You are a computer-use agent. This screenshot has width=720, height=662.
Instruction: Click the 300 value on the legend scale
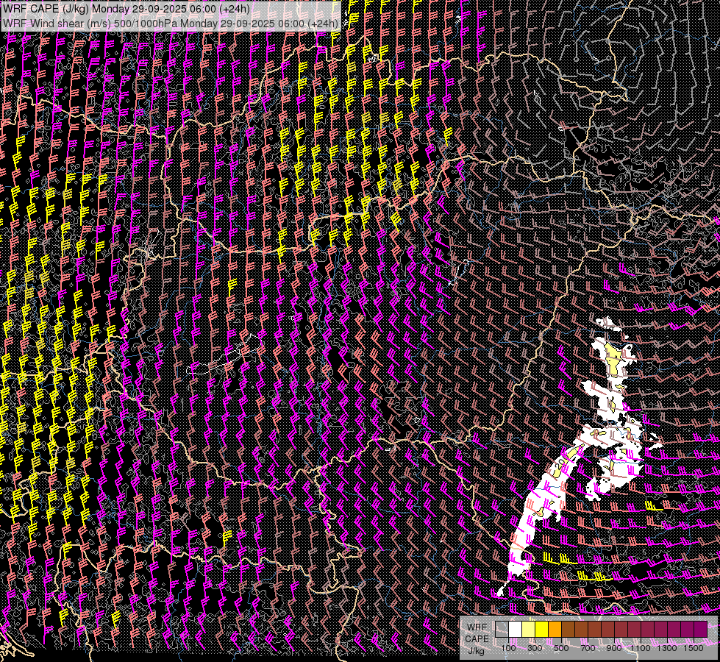535,648
